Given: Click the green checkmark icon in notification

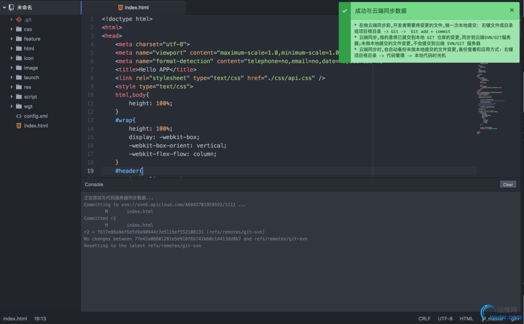Looking at the screenshot, I should point(345,11).
